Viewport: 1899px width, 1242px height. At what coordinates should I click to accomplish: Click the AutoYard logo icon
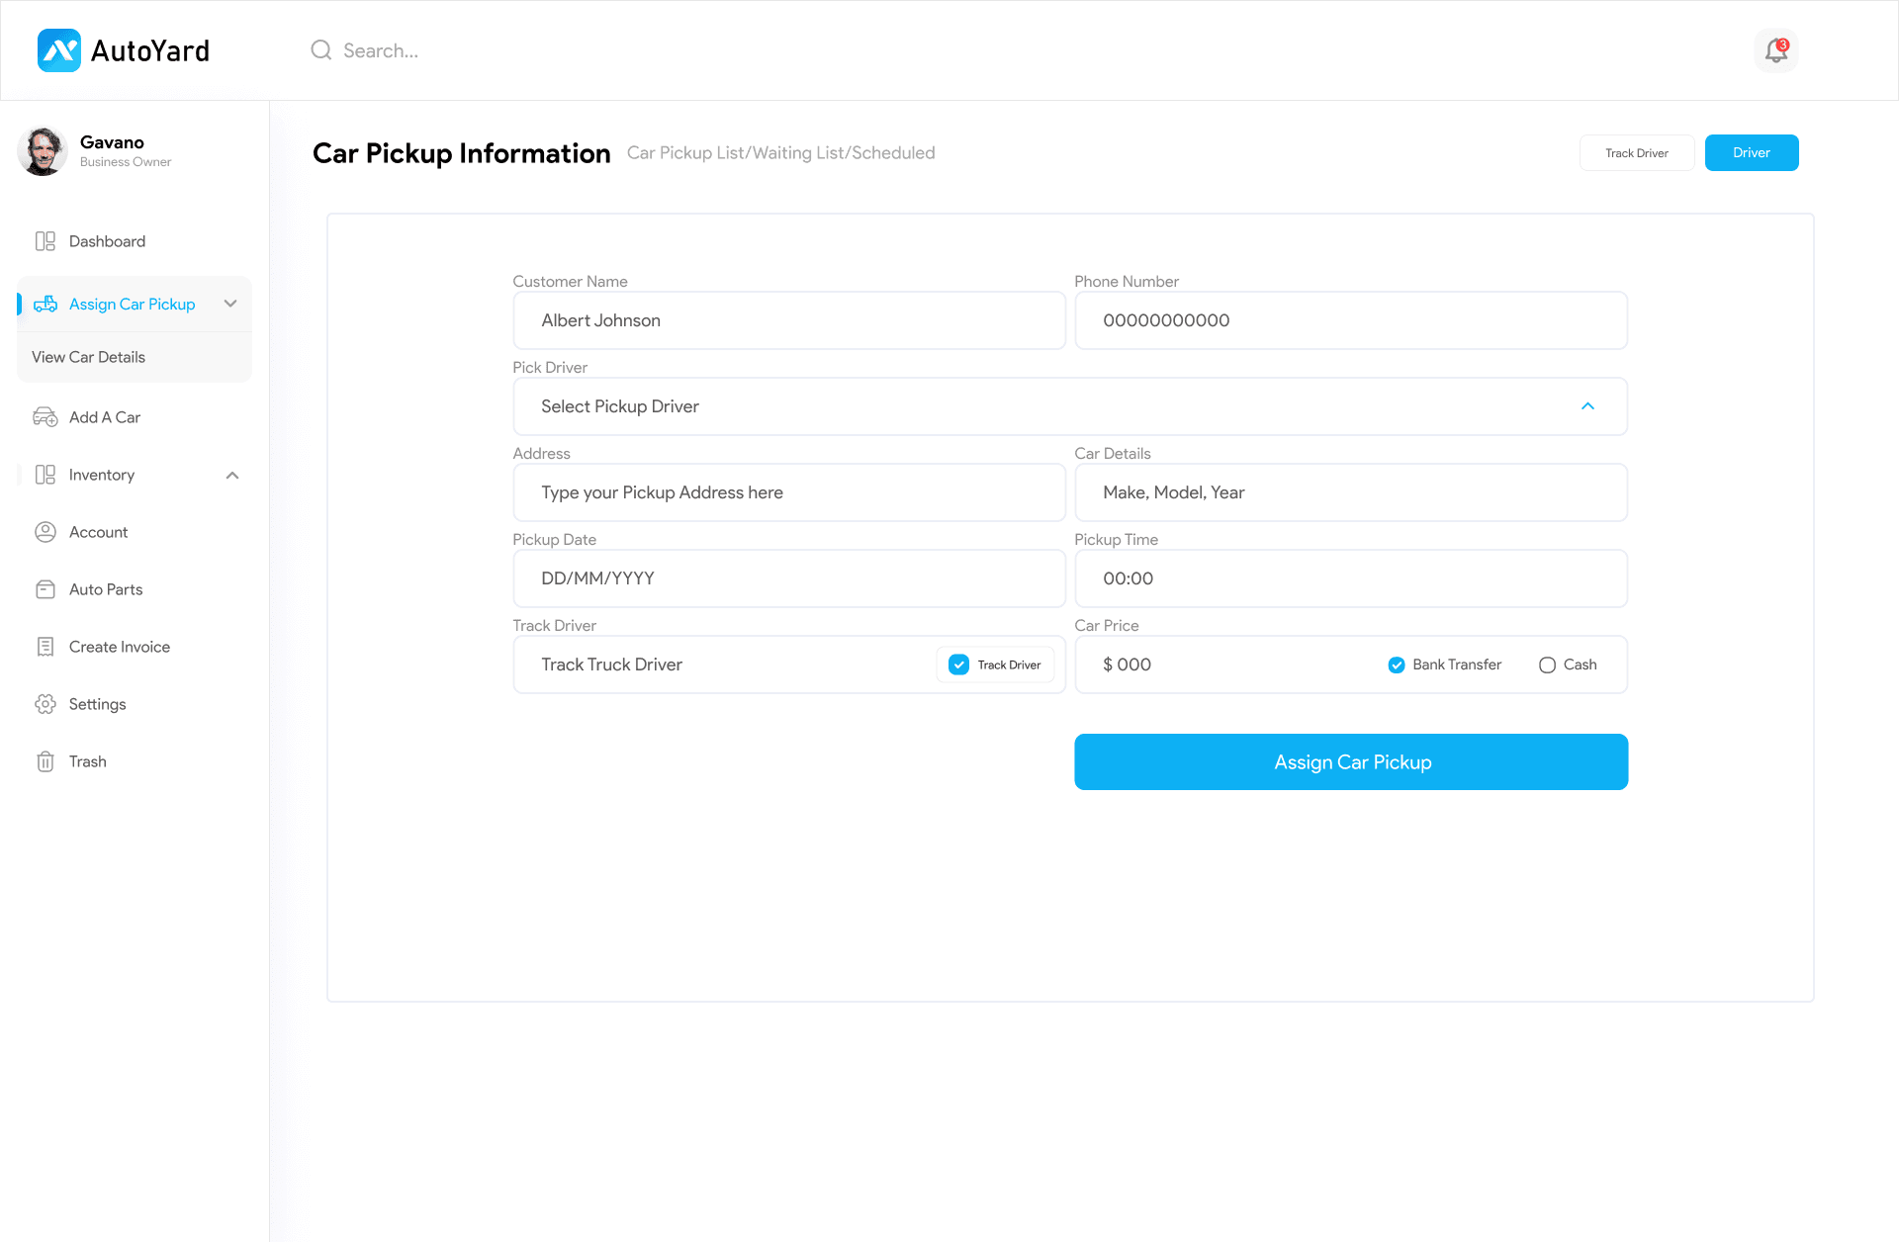[58, 50]
